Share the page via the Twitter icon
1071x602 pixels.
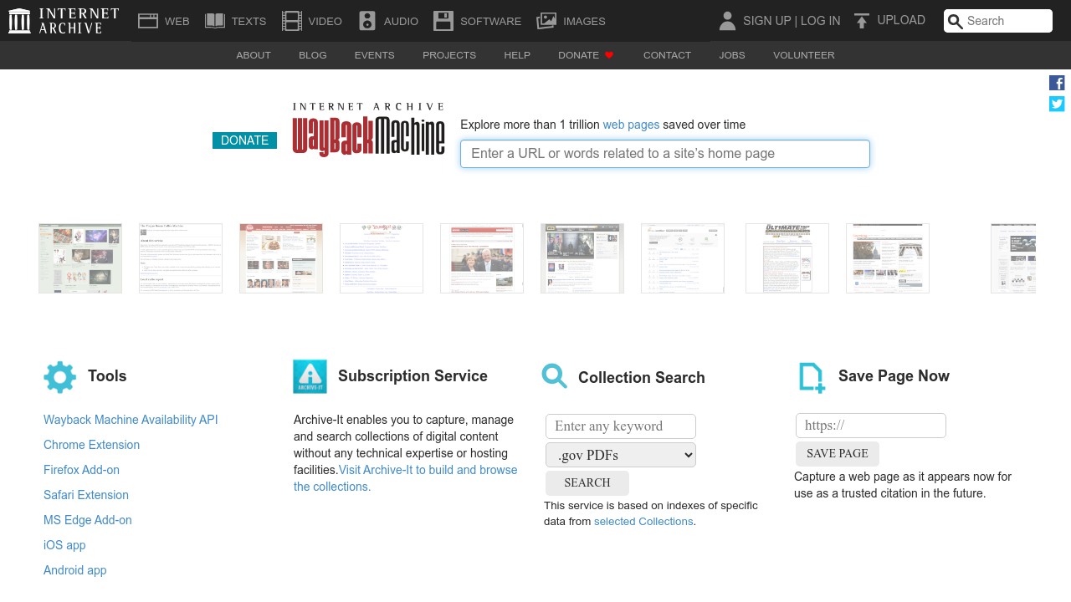(1056, 102)
